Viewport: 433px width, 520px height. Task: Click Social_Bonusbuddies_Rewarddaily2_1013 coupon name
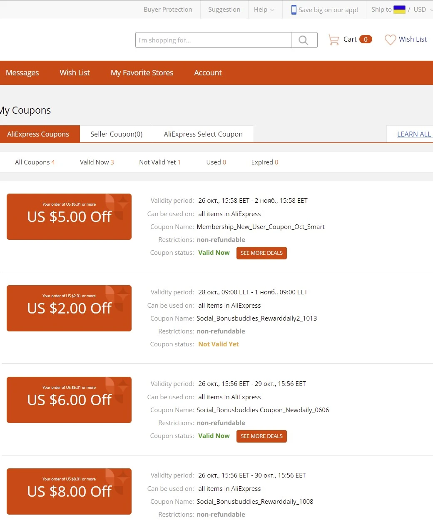[x=256, y=318]
